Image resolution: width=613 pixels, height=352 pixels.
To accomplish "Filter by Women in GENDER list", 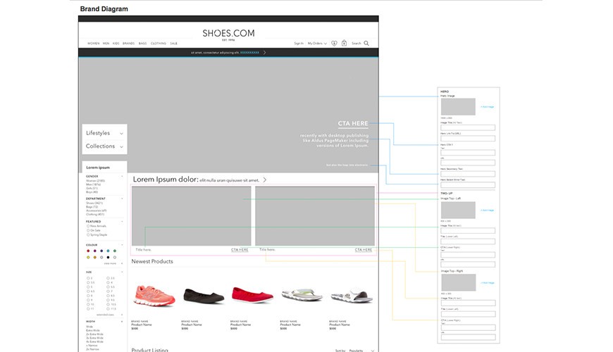I will [x=95, y=181].
